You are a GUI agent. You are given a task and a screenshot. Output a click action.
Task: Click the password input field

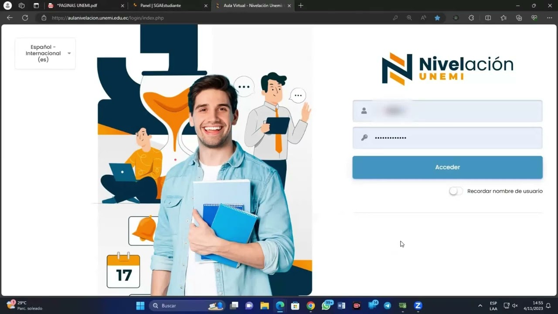(x=447, y=138)
